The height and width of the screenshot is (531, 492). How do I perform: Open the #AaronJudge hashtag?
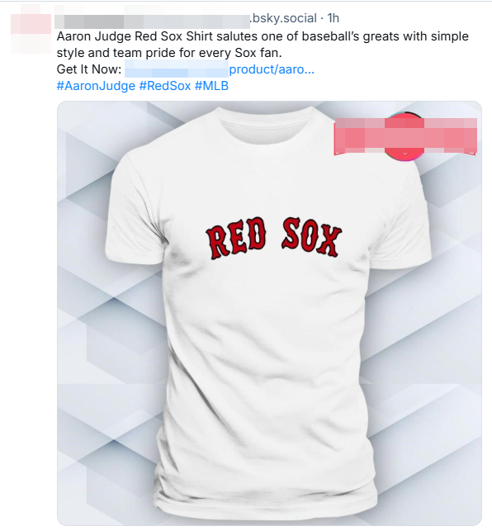click(96, 86)
